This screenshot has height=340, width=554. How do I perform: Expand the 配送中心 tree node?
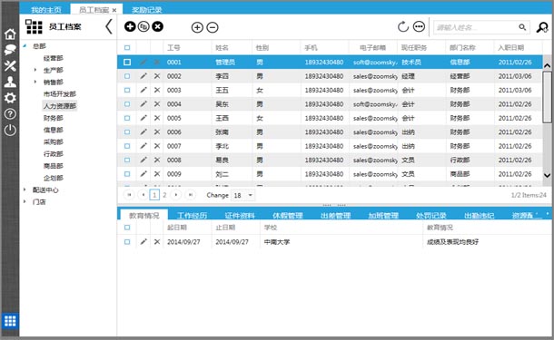[25, 189]
